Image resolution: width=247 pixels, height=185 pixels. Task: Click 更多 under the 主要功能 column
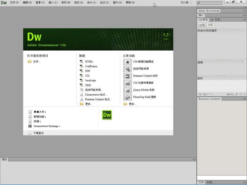pyautogui.click(x=132, y=104)
